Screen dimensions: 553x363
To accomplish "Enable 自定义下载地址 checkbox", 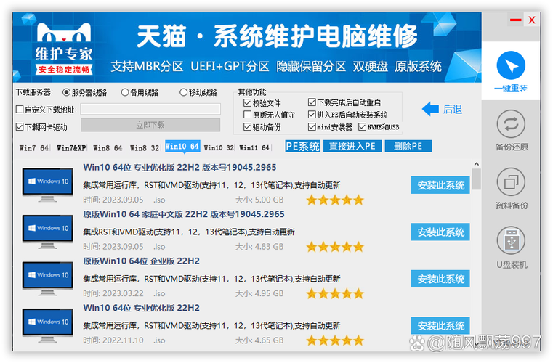I will pyautogui.click(x=20, y=110).
